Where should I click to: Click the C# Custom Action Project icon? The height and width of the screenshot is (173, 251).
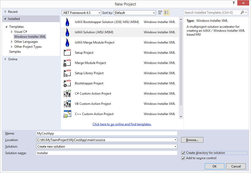click(67, 94)
